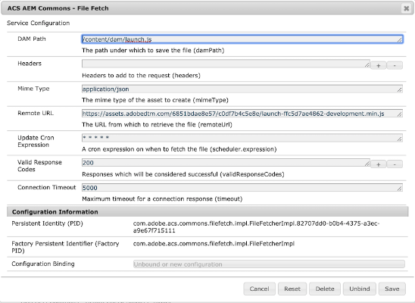Screen dimensions: 415x303
Task: Add another Valid Response Code
Action: point(378,164)
